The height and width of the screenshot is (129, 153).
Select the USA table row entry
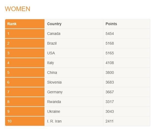click(51, 53)
